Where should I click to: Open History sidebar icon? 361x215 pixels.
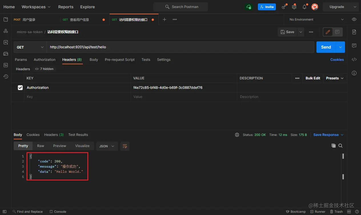tap(6, 77)
